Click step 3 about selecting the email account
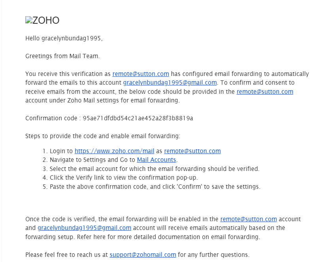Screen dimensions: 326x262 tap(151, 169)
